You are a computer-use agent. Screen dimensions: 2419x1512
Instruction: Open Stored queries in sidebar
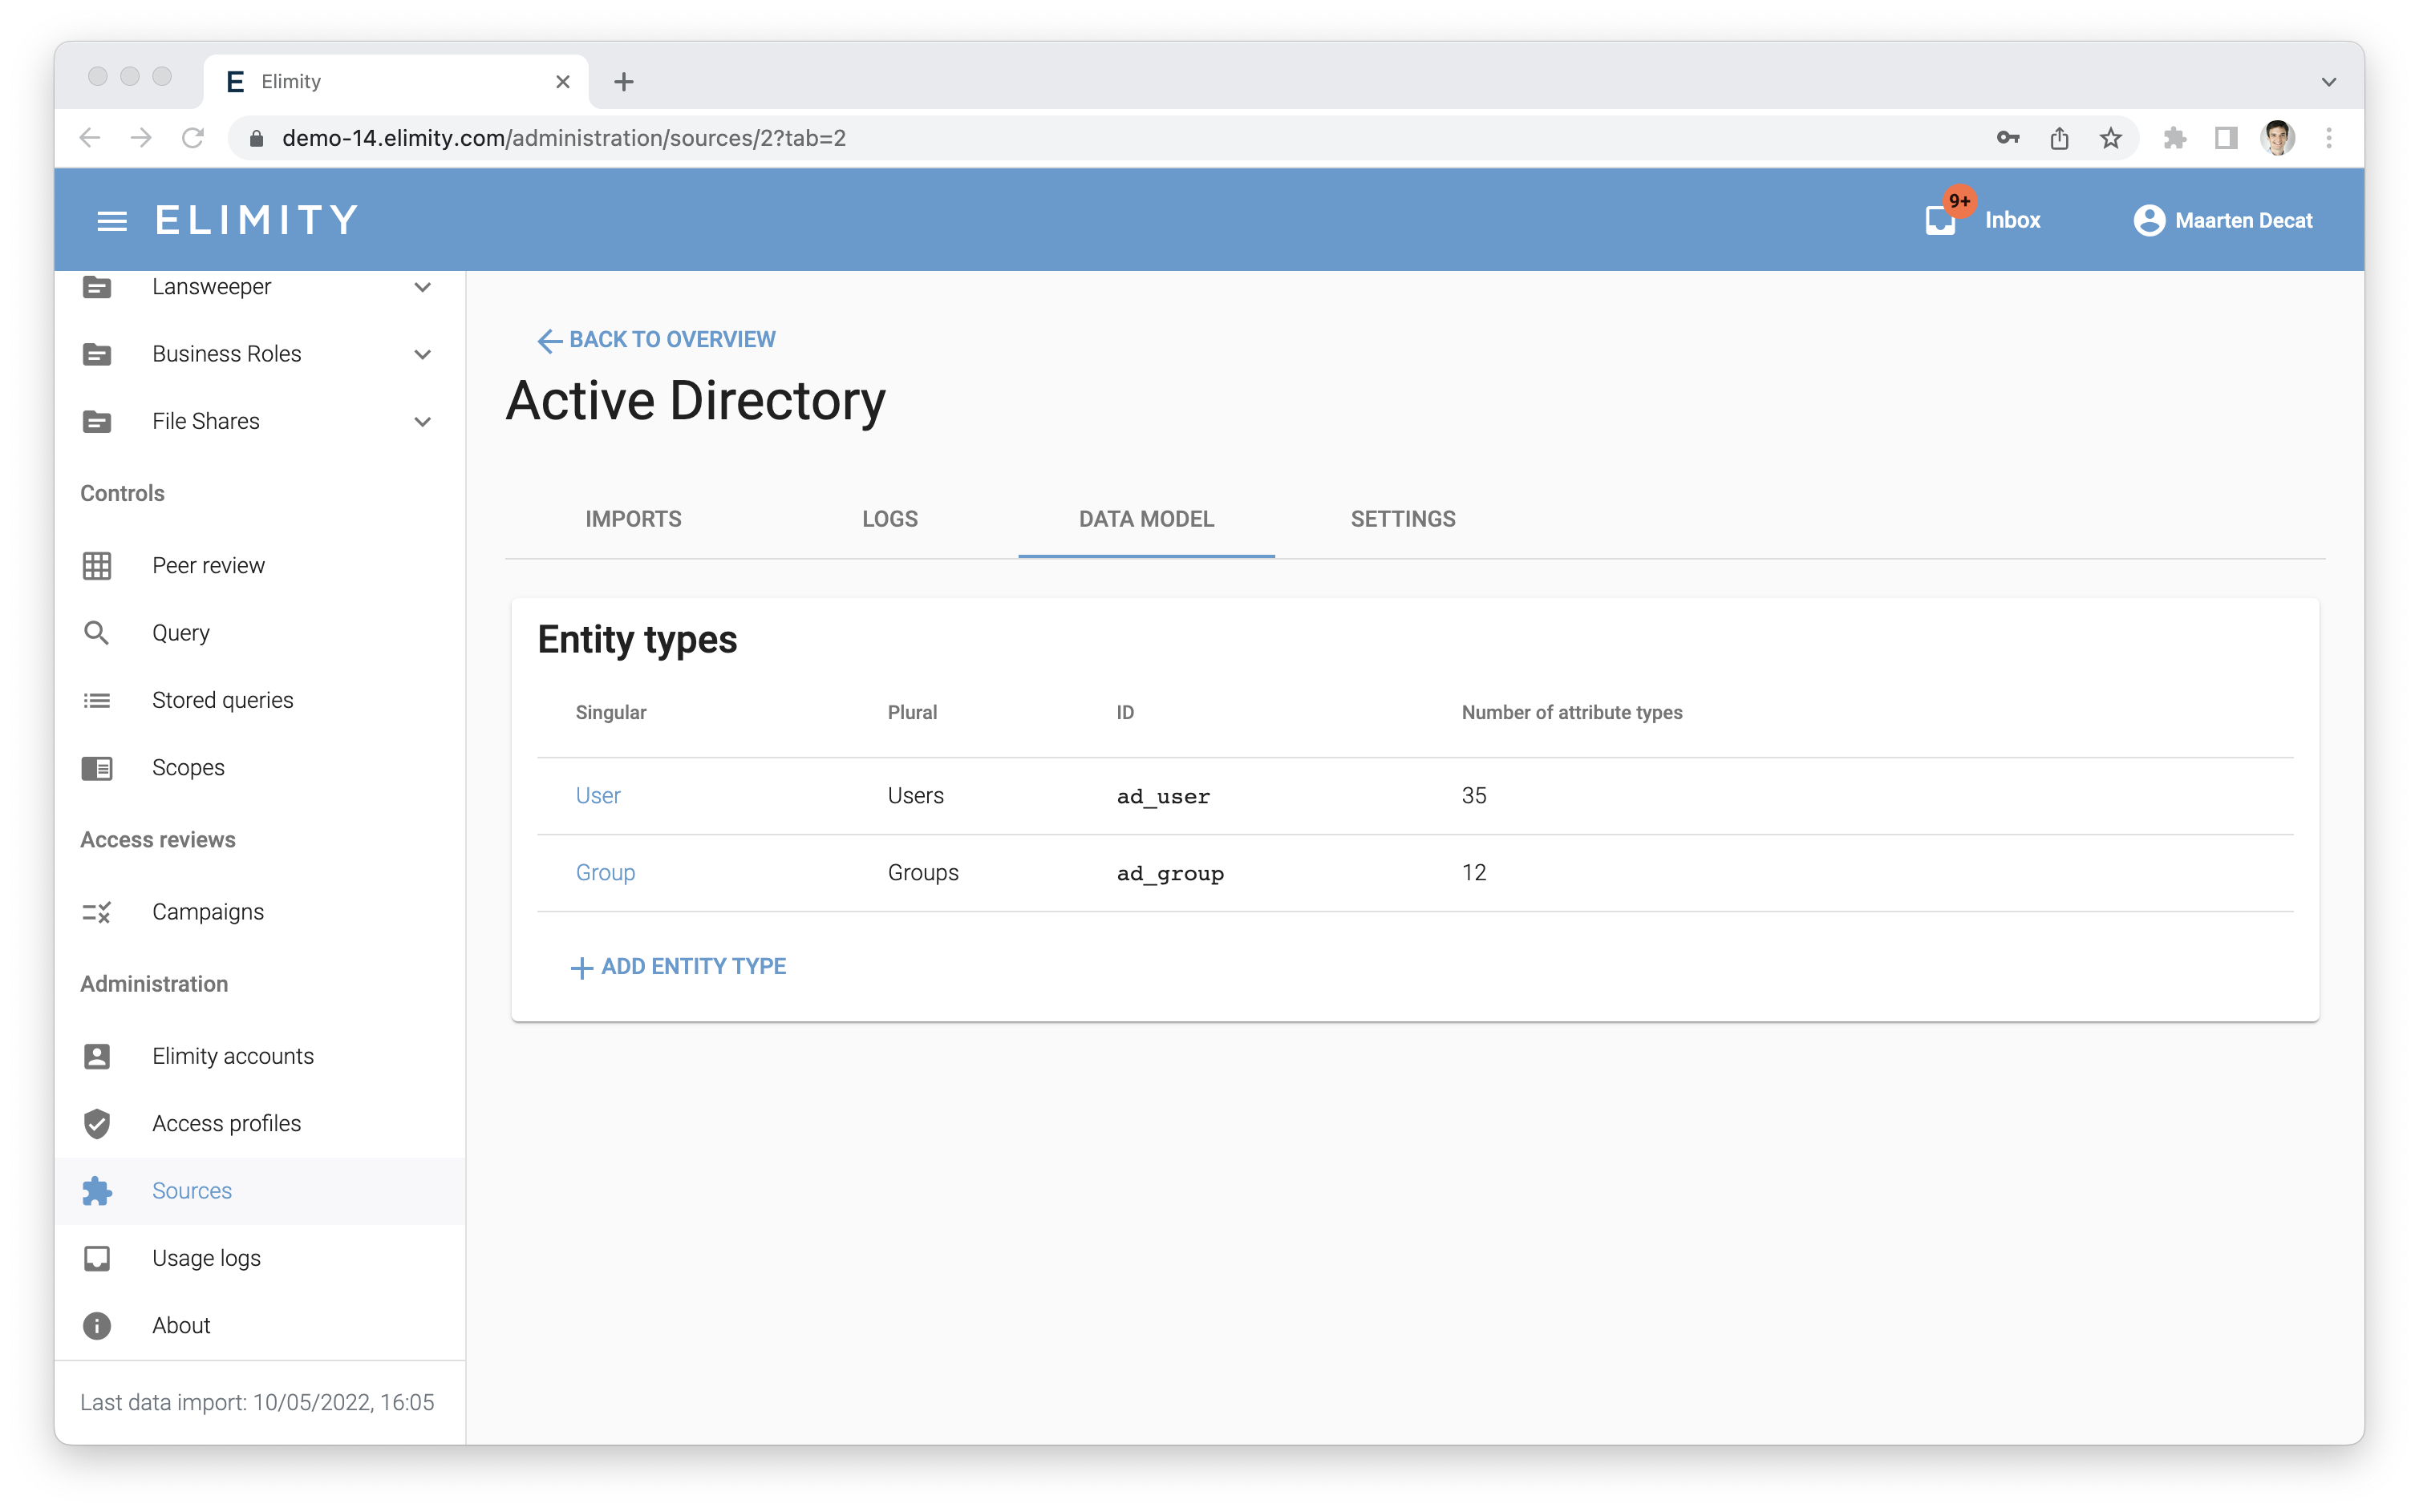pos(259,700)
